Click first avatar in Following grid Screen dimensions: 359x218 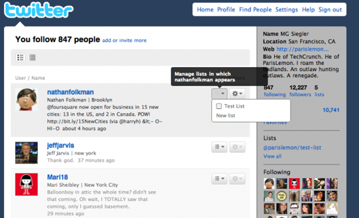pyautogui.click(x=269, y=183)
